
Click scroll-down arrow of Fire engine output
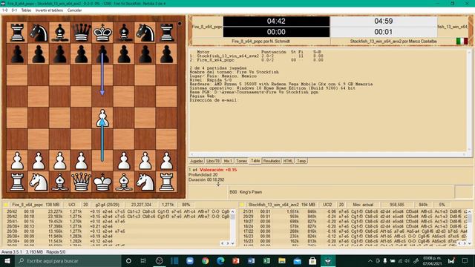(x=232, y=243)
